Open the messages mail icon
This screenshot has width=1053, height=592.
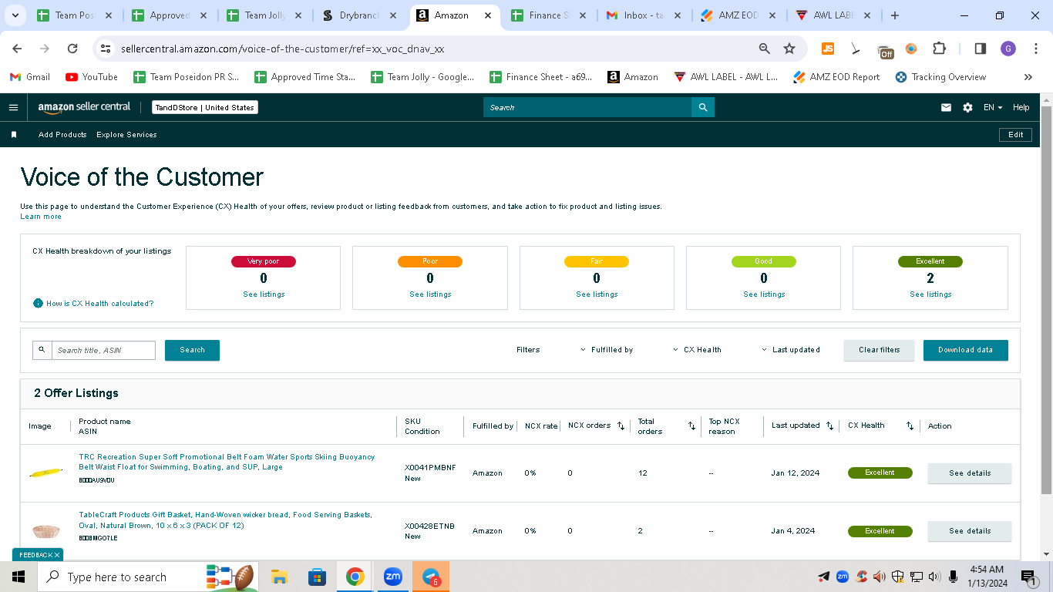946,107
